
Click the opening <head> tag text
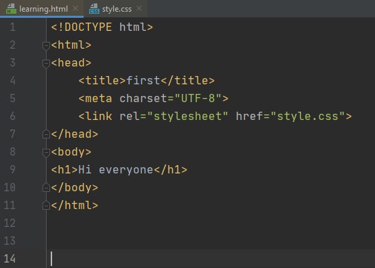point(71,63)
